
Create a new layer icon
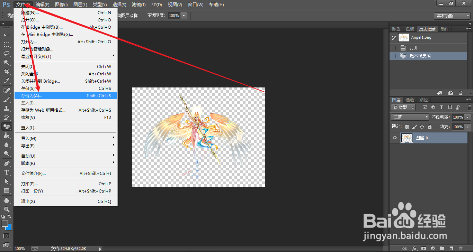click(x=452, y=248)
